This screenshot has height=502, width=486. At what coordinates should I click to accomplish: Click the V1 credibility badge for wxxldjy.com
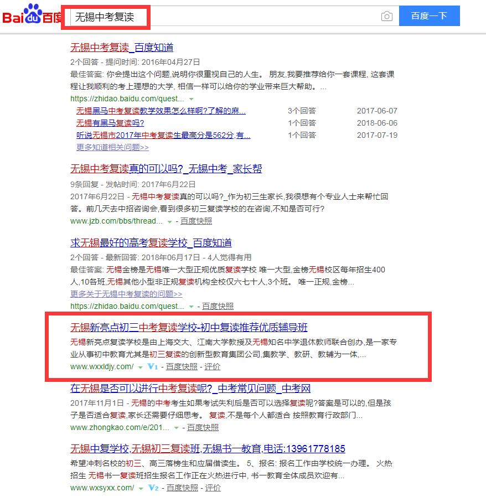153,366
